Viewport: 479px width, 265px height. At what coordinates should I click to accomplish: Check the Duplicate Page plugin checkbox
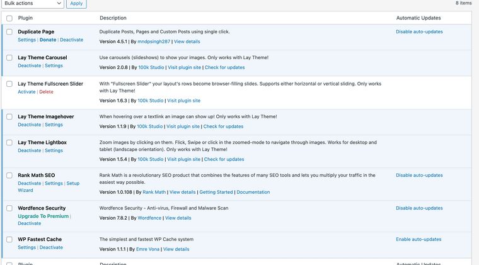(9, 31)
